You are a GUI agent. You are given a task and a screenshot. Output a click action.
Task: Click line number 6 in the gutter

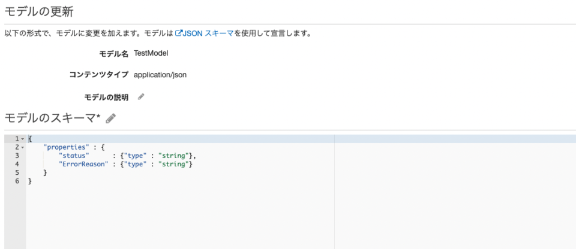pos(17,181)
